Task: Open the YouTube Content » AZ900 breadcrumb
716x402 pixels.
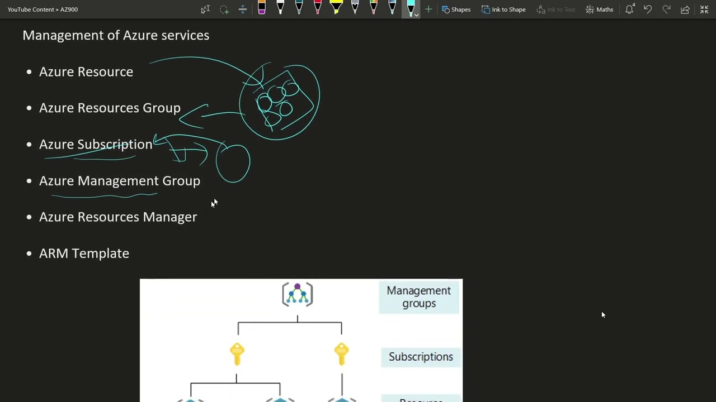Action: point(43,9)
